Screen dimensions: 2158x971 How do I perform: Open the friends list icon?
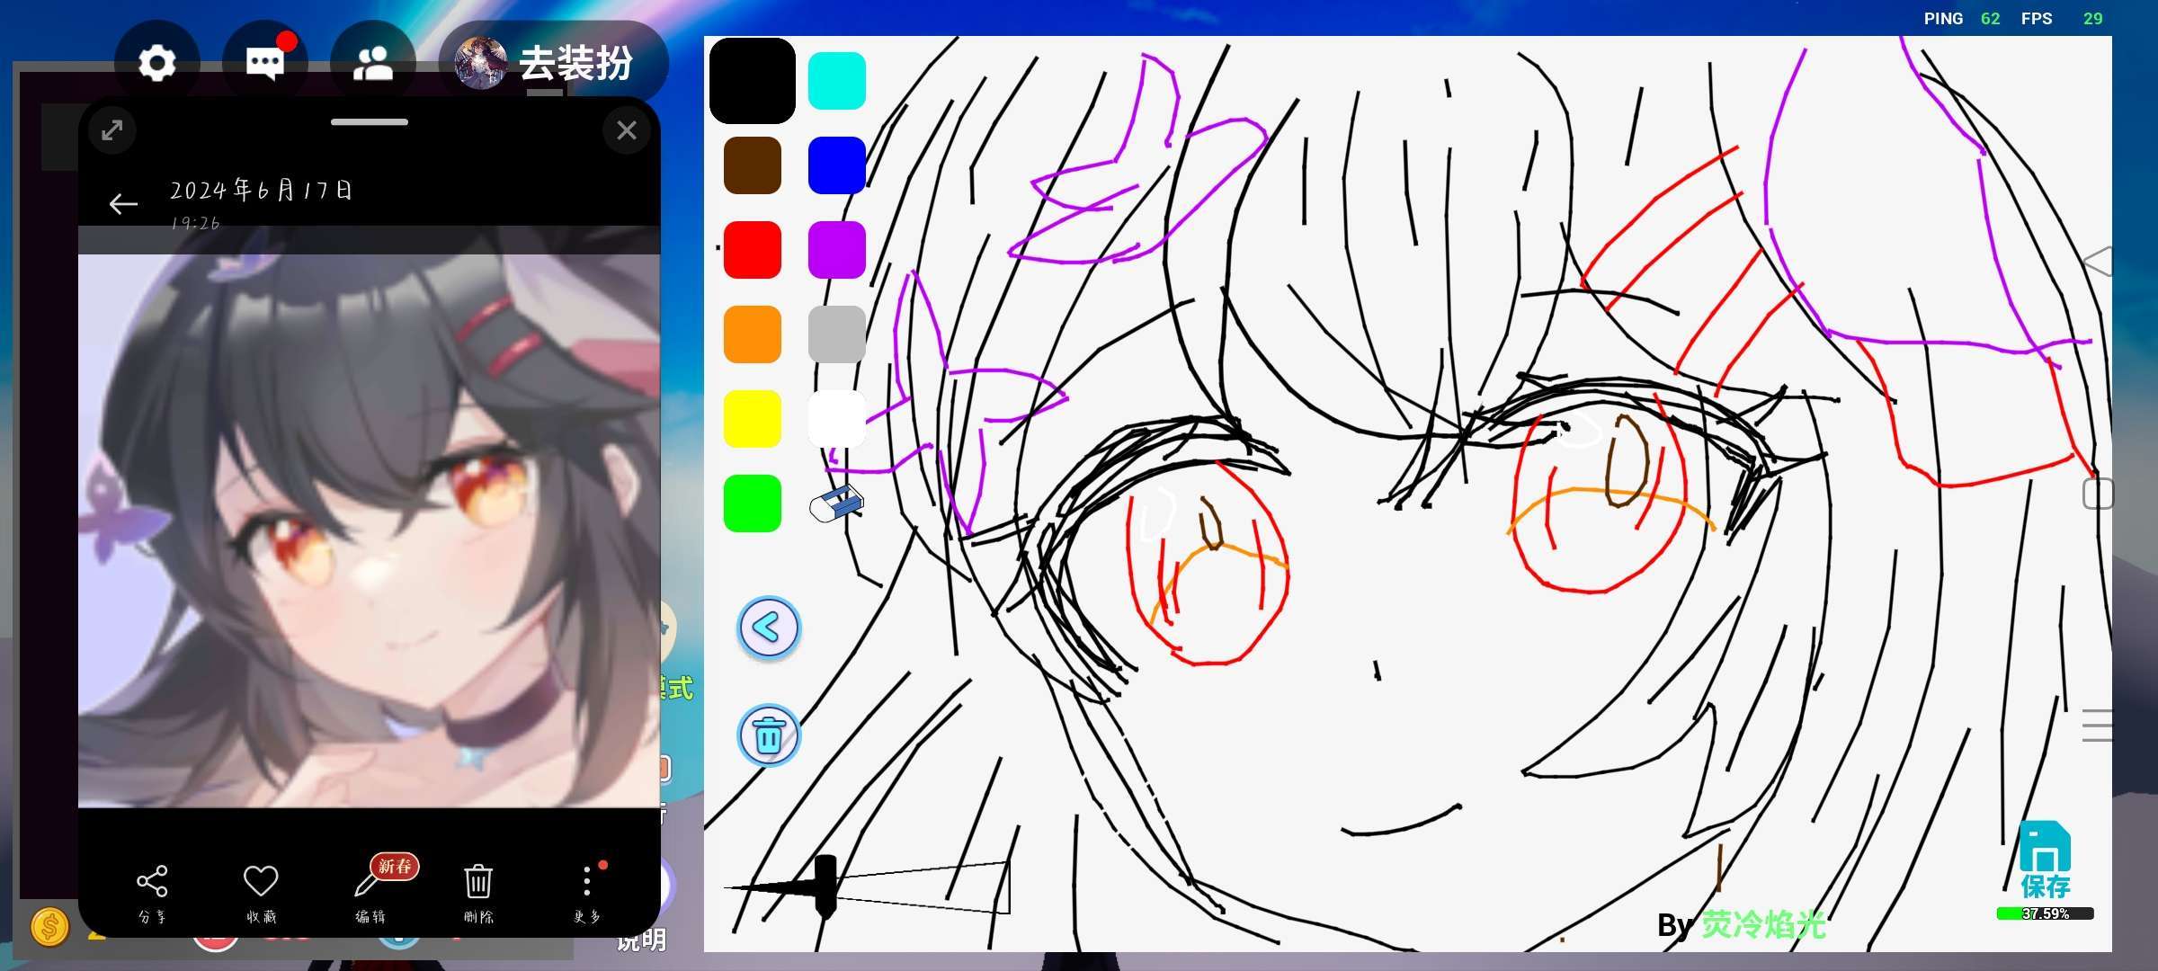pos(373,64)
